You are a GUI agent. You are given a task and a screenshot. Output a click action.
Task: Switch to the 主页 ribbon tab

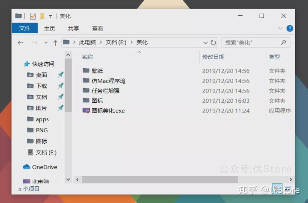click(49, 29)
